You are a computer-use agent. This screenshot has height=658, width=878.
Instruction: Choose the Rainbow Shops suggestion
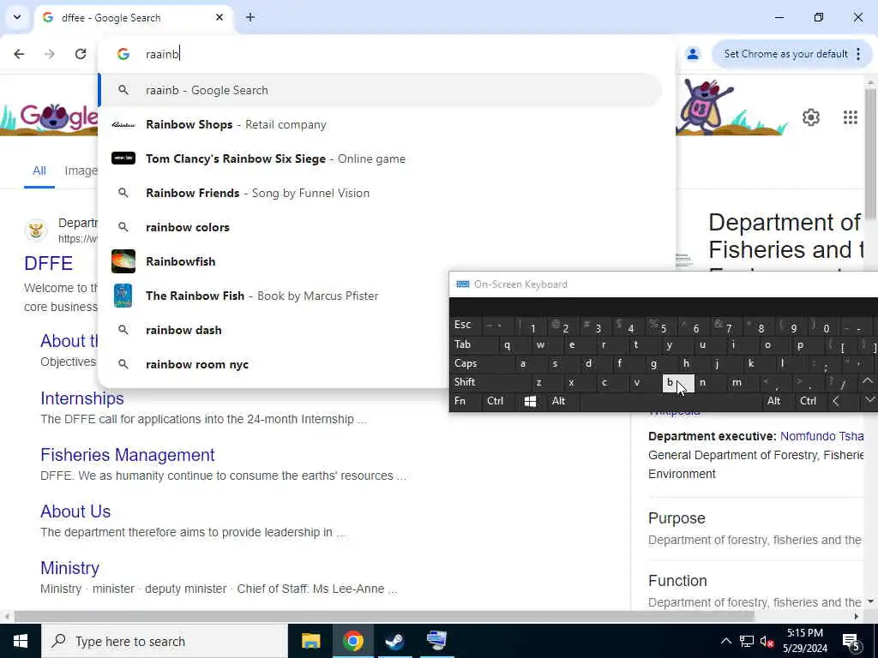coord(380,124)
